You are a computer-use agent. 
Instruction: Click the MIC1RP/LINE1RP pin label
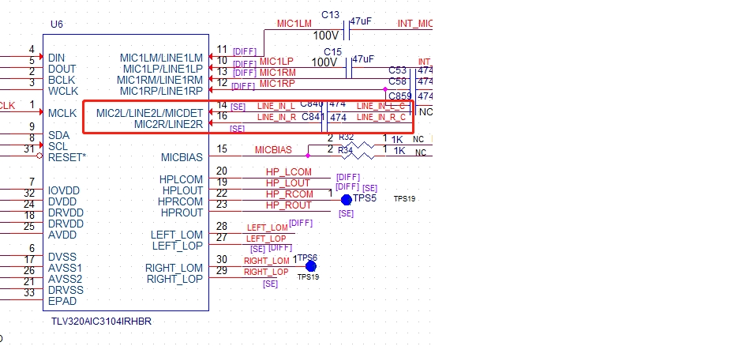(161, 91)
